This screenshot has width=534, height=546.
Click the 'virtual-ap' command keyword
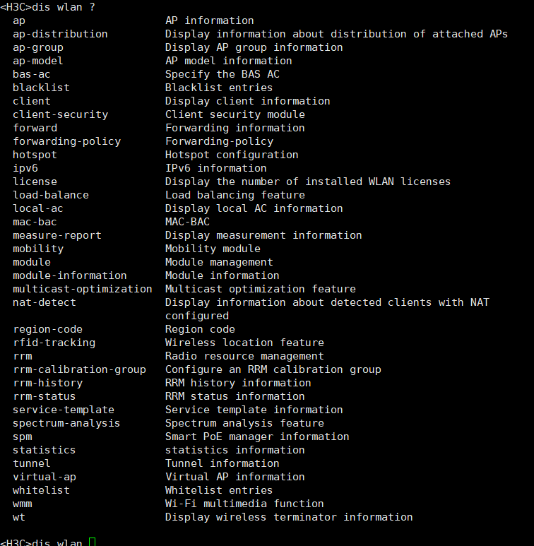click(44, 477)
